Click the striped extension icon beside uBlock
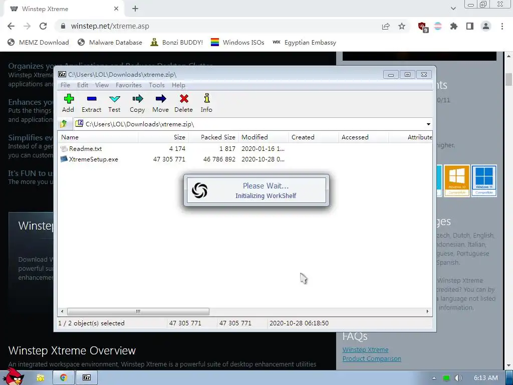Screen dimensions: 513x385 [x=438, y=26]
